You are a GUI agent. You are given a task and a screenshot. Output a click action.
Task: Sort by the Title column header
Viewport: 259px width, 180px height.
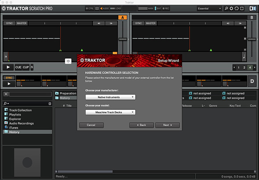[x=69, y=106]
